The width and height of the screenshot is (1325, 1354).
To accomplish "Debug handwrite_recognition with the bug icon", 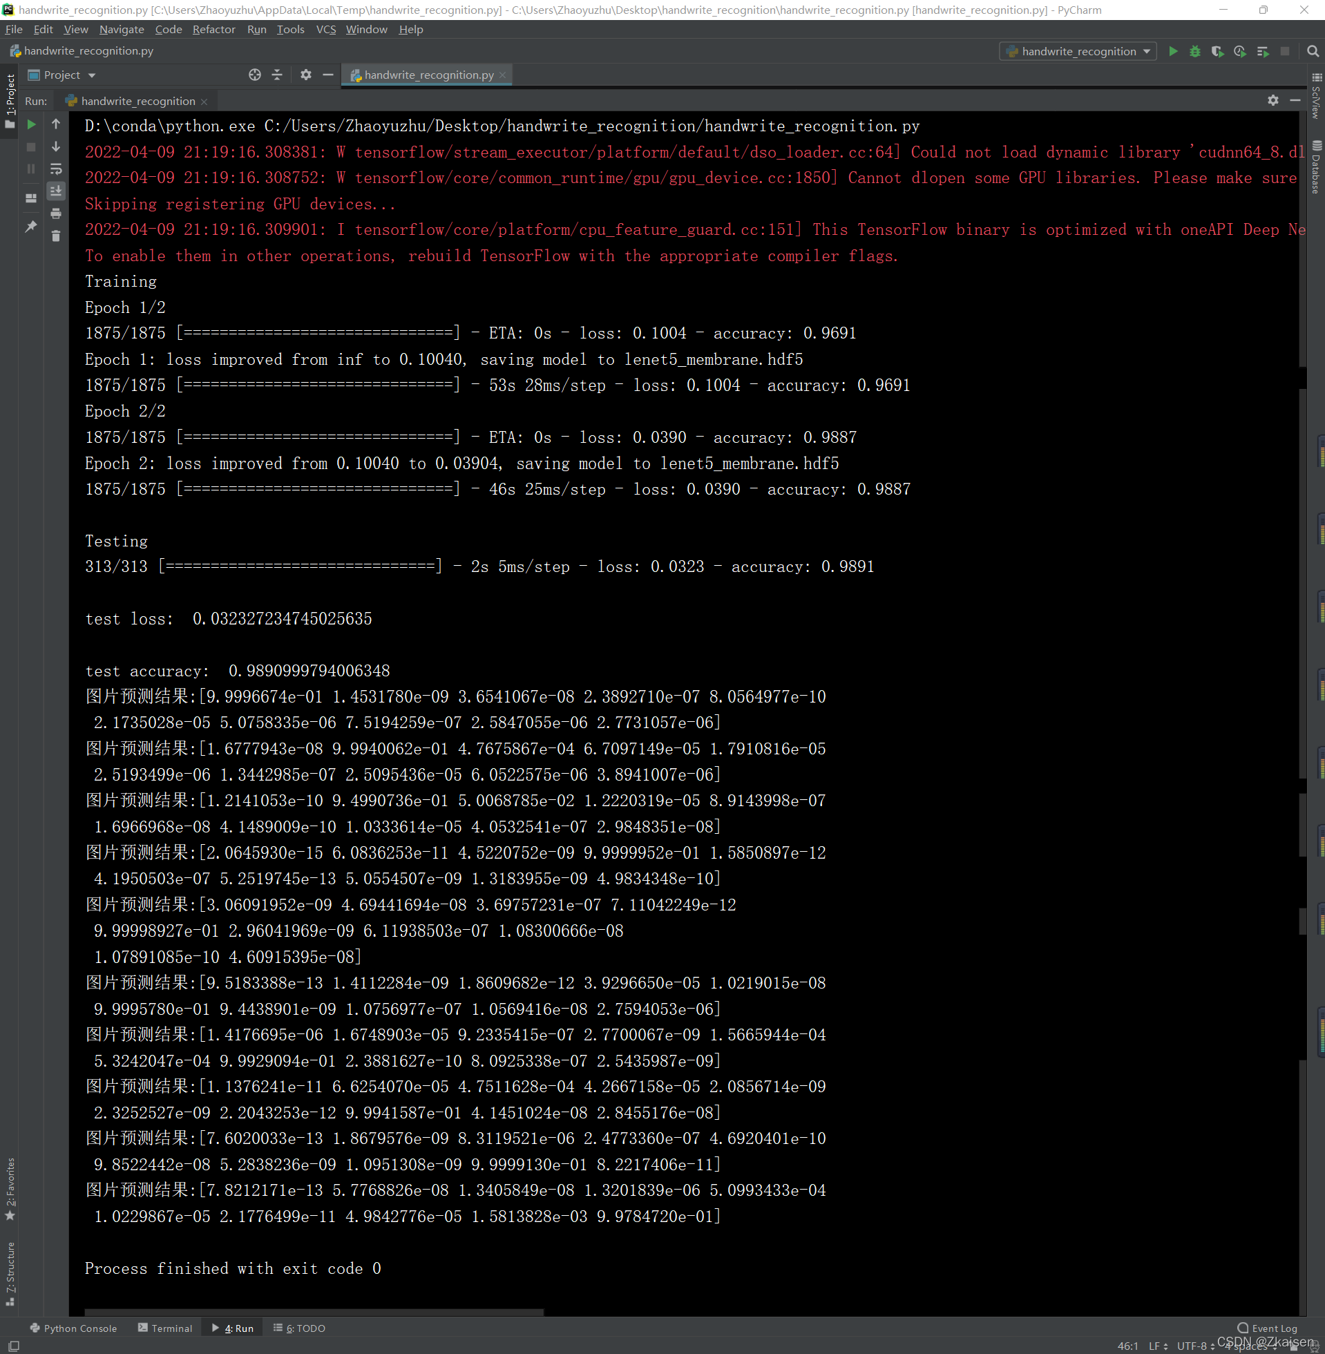I will point(1196,52).
